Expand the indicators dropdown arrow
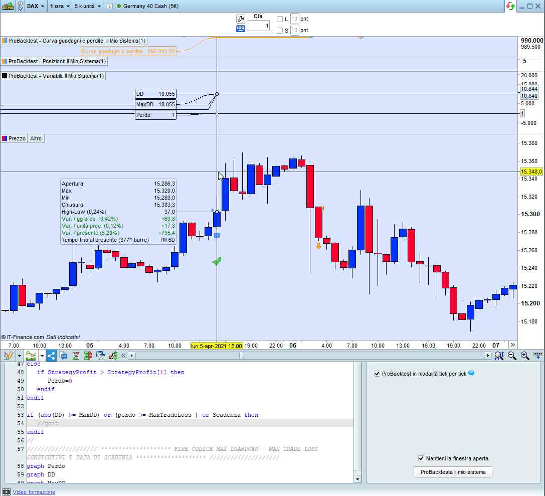 (42, 356)
